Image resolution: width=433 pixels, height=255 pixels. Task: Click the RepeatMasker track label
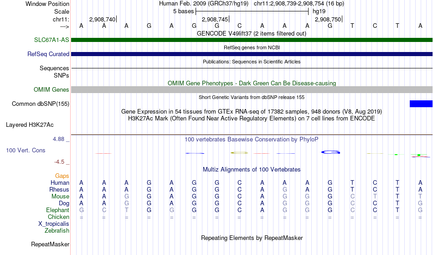(50, 244)
